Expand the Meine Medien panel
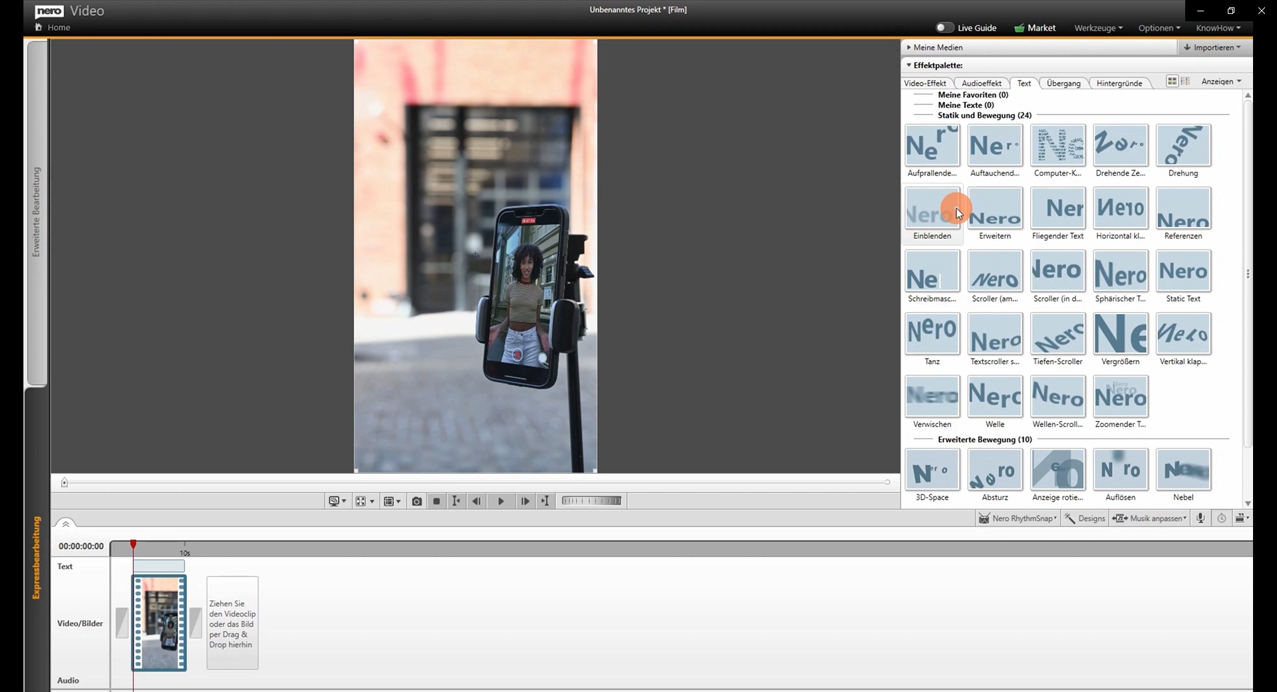This screenshot has width=1277, height=692. [934, 47]
